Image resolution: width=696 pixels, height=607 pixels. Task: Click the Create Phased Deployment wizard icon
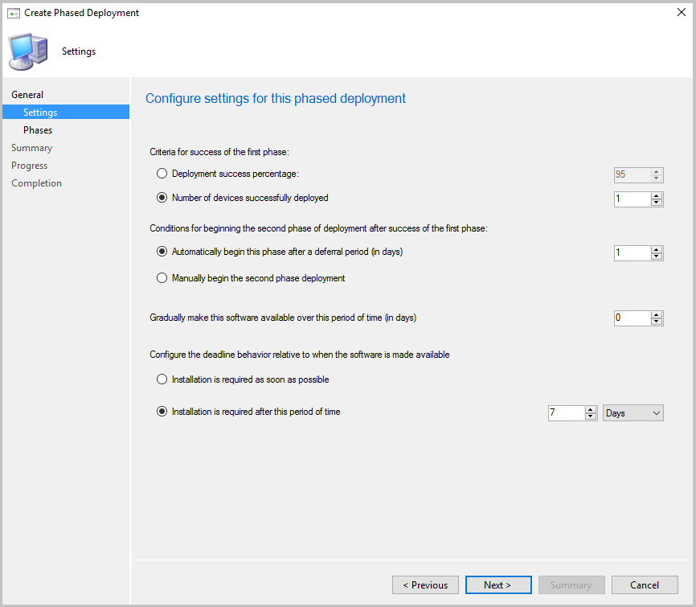(14, 12)
